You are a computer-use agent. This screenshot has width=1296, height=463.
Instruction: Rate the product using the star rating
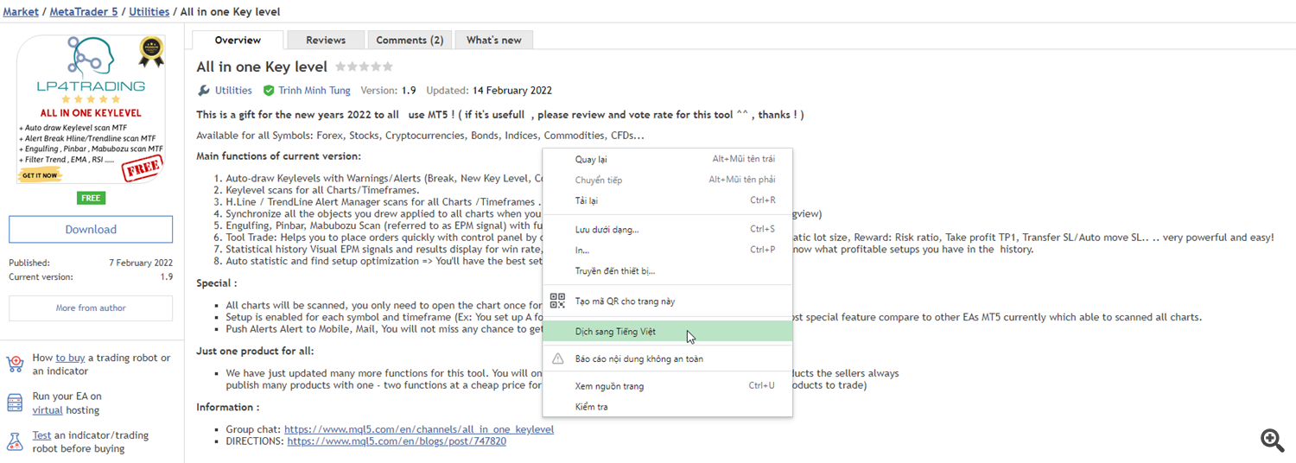point(364,67)
